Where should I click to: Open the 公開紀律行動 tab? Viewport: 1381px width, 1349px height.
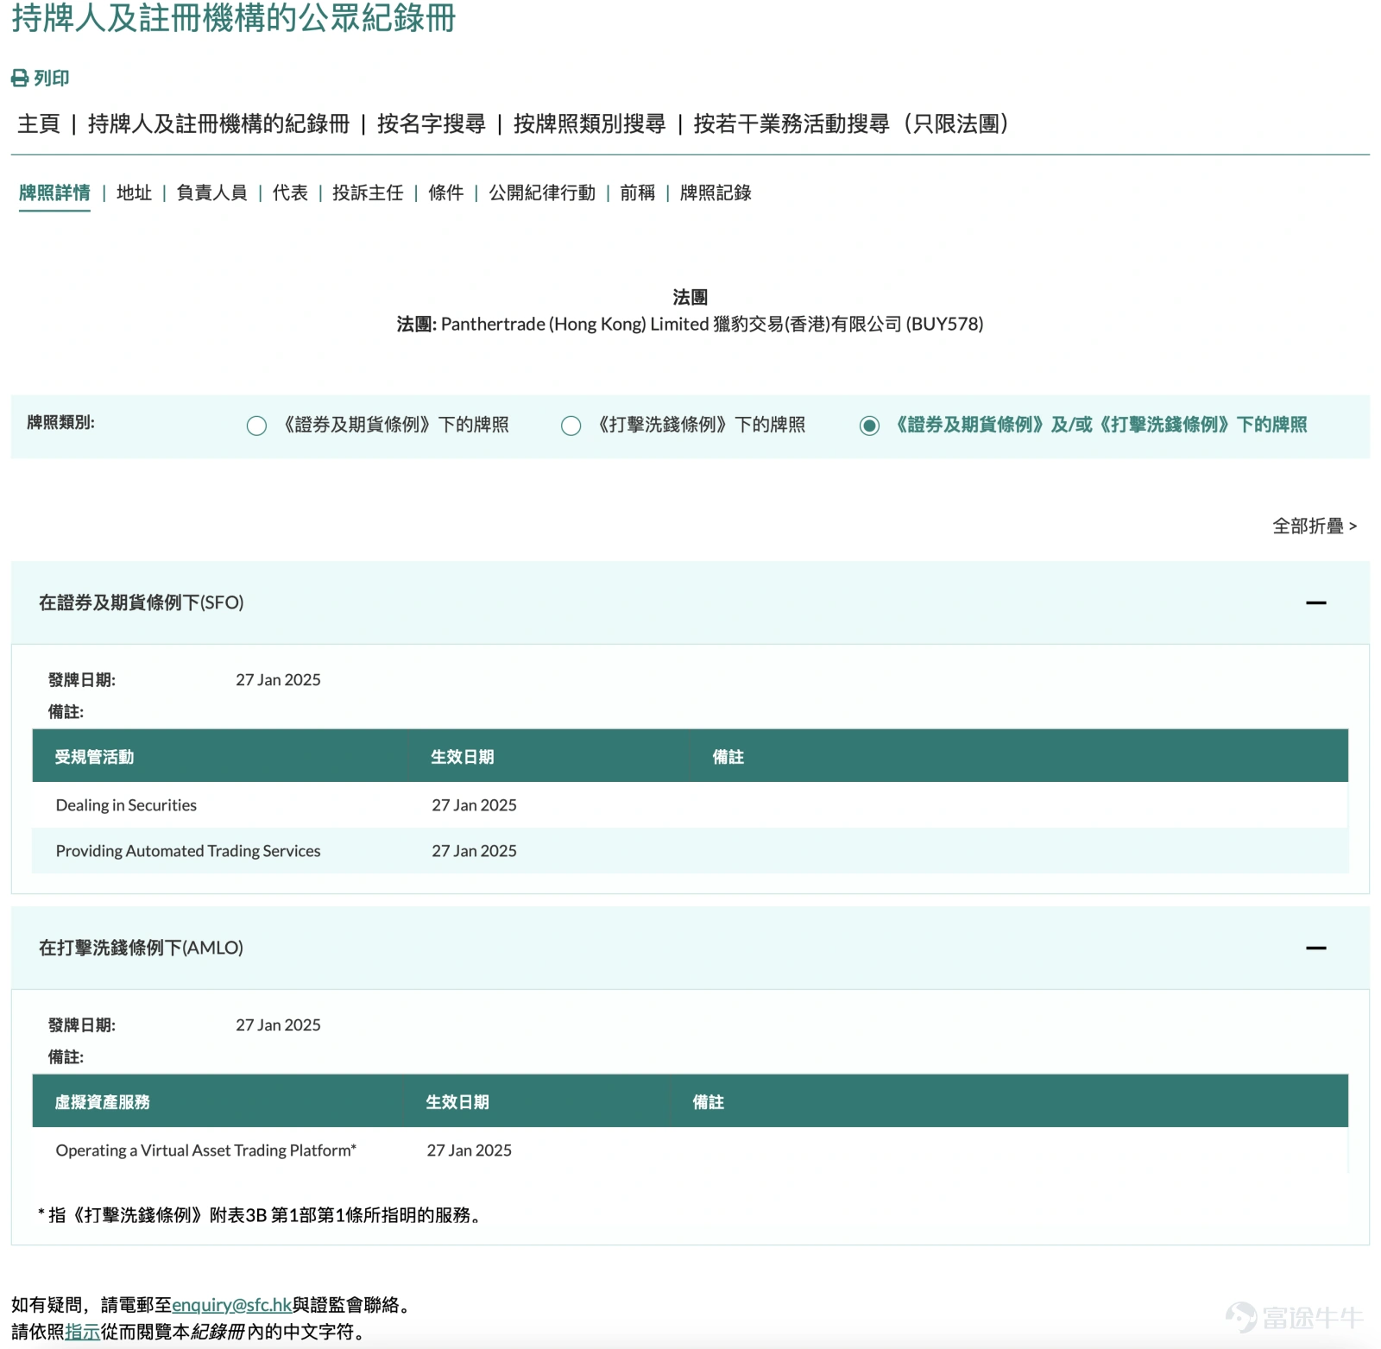point(542,193)
